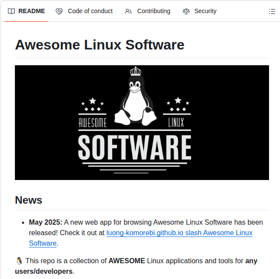Click the penguin emoji before repo description
The width and height of the screenshot is (280, 279).
[19, 261]
